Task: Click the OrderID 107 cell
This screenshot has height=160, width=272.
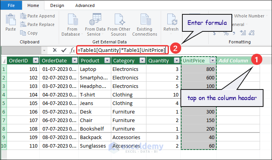Action: point(23,120)
